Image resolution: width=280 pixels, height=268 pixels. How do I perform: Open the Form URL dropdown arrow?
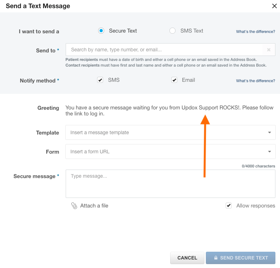(x=269, y=152)
